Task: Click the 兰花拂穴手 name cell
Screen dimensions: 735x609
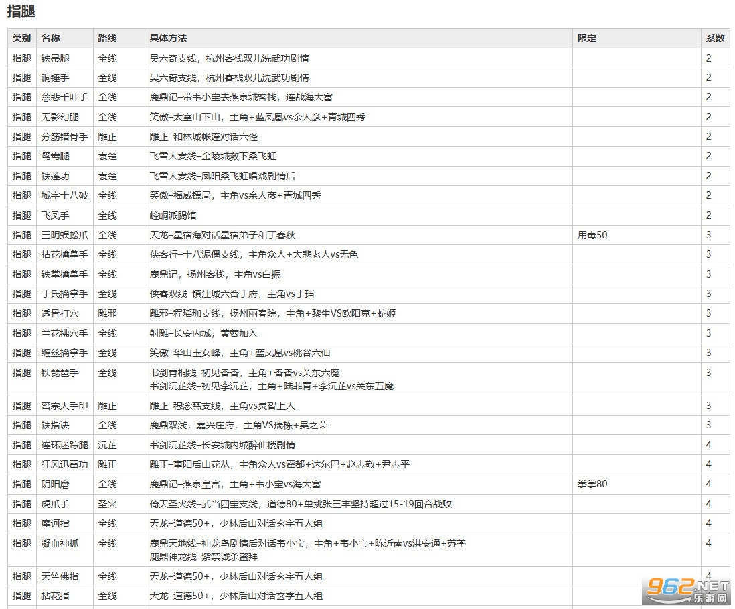Action: (65, 333)
